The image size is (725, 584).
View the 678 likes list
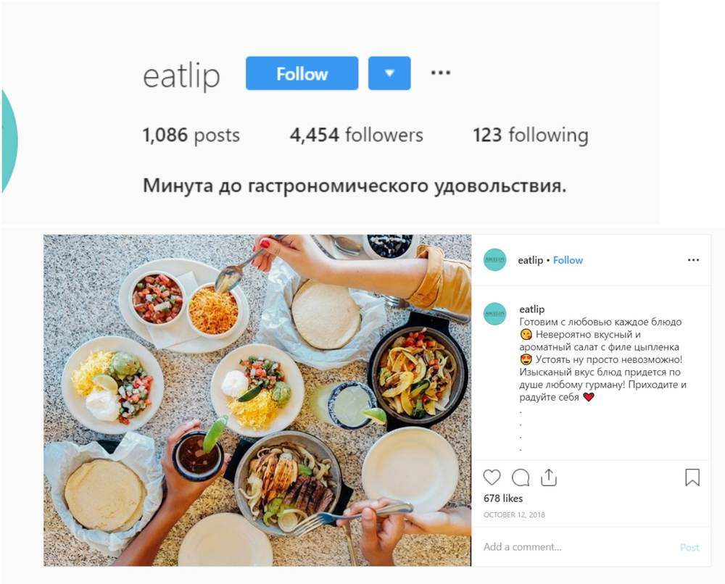503,499
